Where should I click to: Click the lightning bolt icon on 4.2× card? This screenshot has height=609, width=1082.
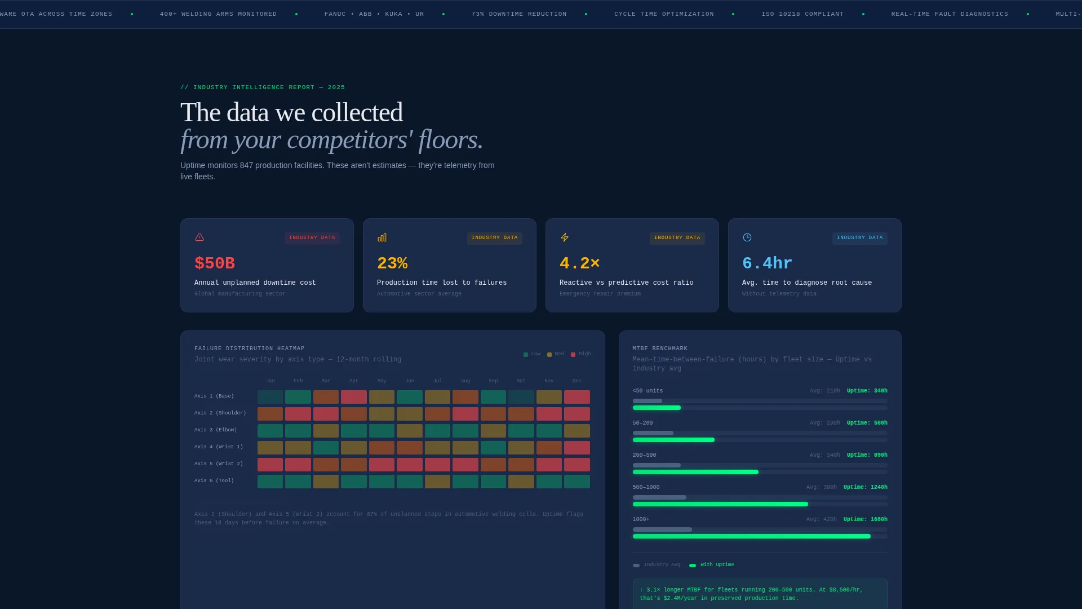click(565, 237)
